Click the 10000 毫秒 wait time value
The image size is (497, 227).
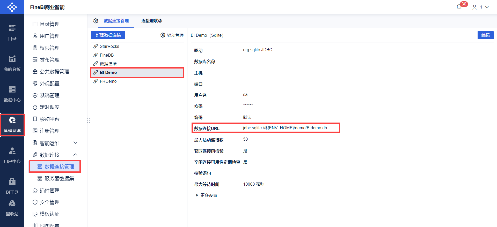click(254, 184)
